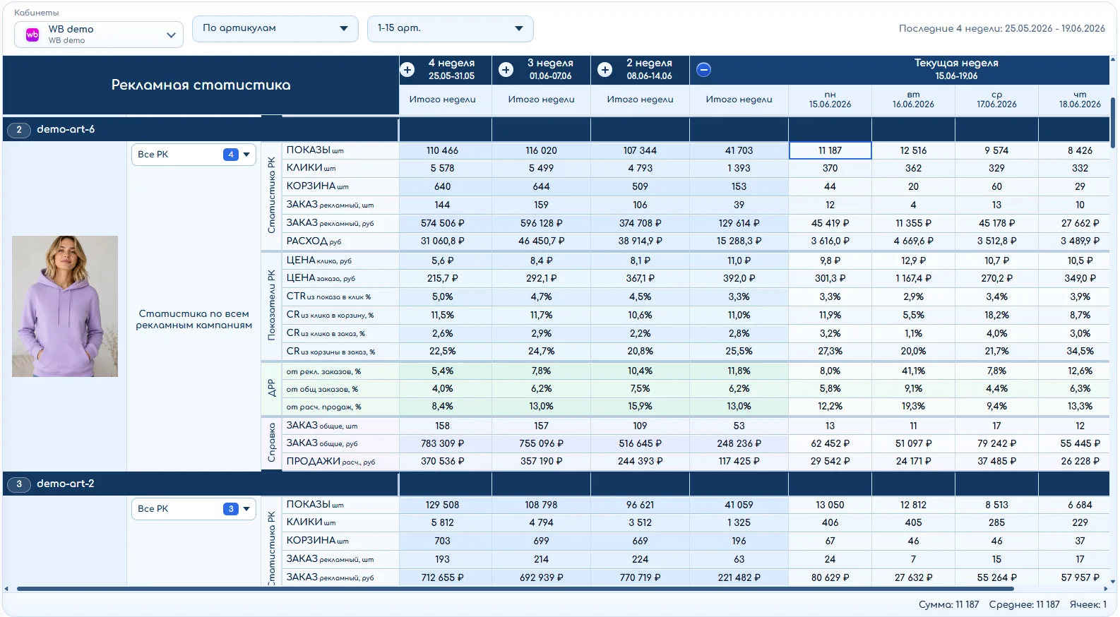Select the пн 15.06.2026 column header
Screen dimensions: 1120x617
click(x=830, y=100)
